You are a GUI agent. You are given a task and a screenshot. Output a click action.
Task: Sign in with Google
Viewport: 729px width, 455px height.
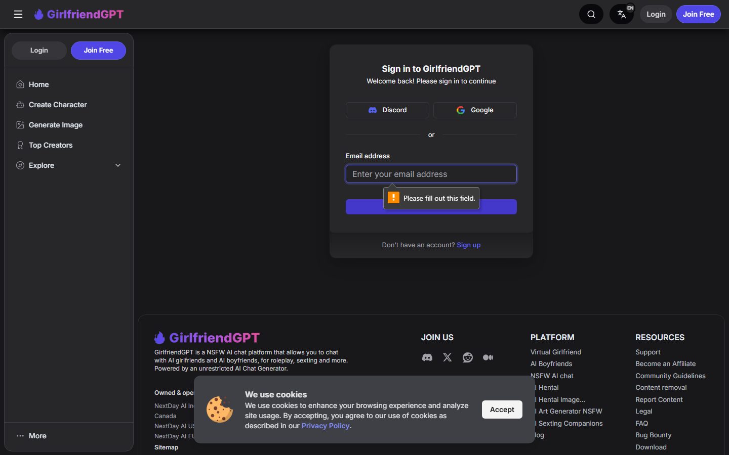[475, 110]
